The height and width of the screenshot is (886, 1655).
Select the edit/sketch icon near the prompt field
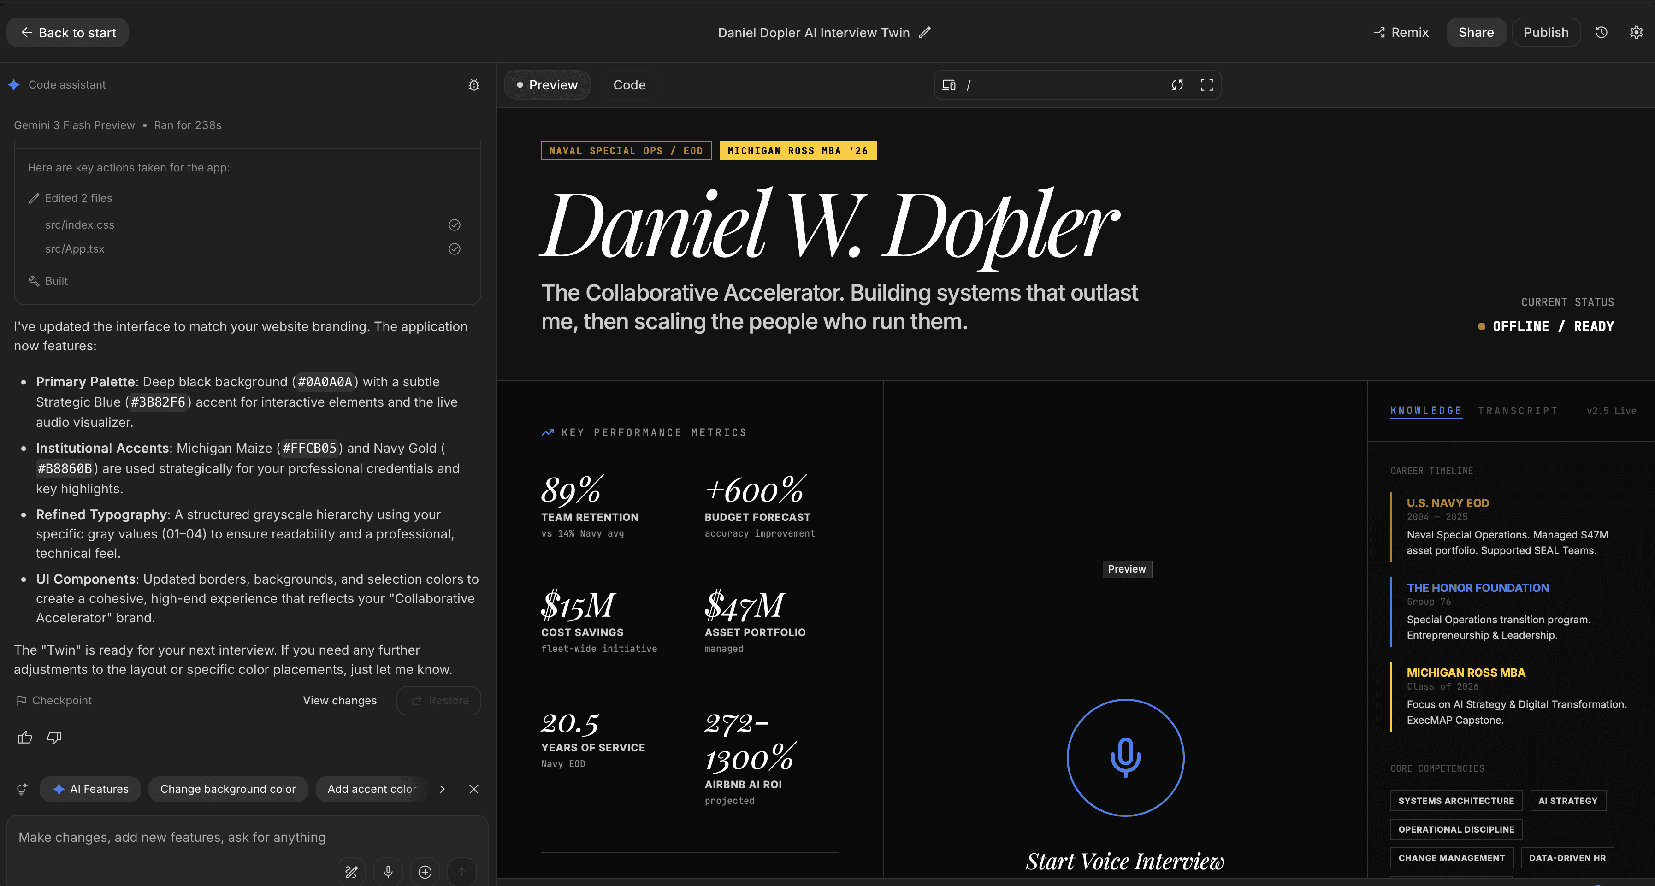point(351,872)
